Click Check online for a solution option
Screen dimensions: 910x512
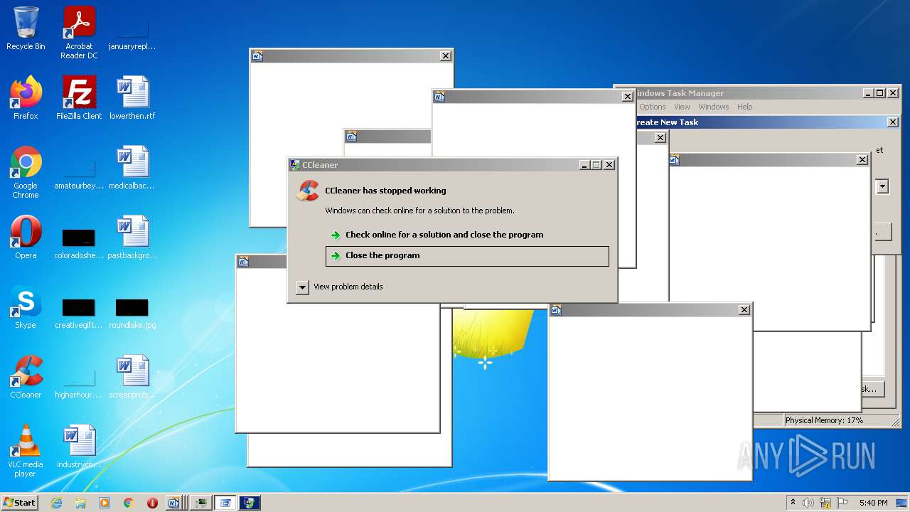point(467,235)
